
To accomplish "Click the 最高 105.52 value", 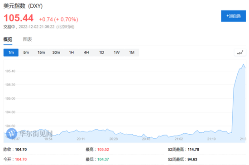I will [x=103, y=150].
